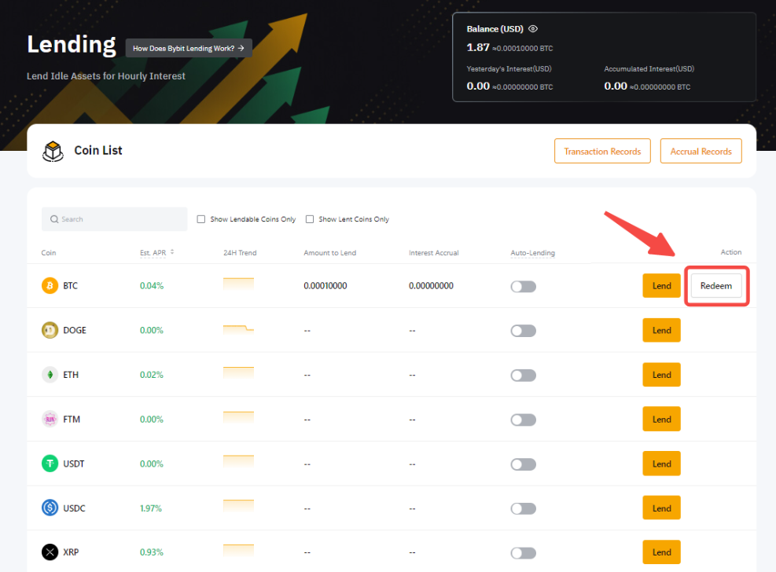This screenshot has height=572, width=776.
Task: Click the Ethereum coin icon
Action: pyautogui.click(x=50, y=375)
